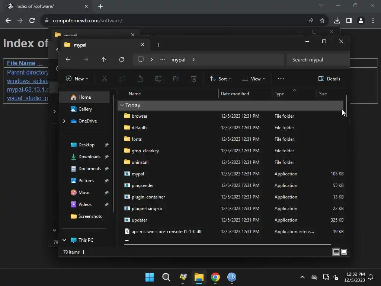Image resolution: width=381 pixels, height=286 pixels.
Task: Go up one folder level with the up arrow
Action: pos(104,60)
